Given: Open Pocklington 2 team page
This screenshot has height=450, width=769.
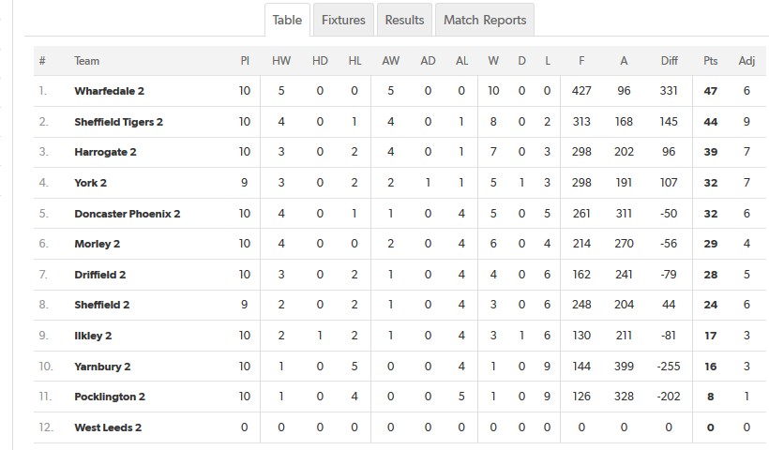Looking at the screenshot, I should pyautogui.click(x=110, y=397).
